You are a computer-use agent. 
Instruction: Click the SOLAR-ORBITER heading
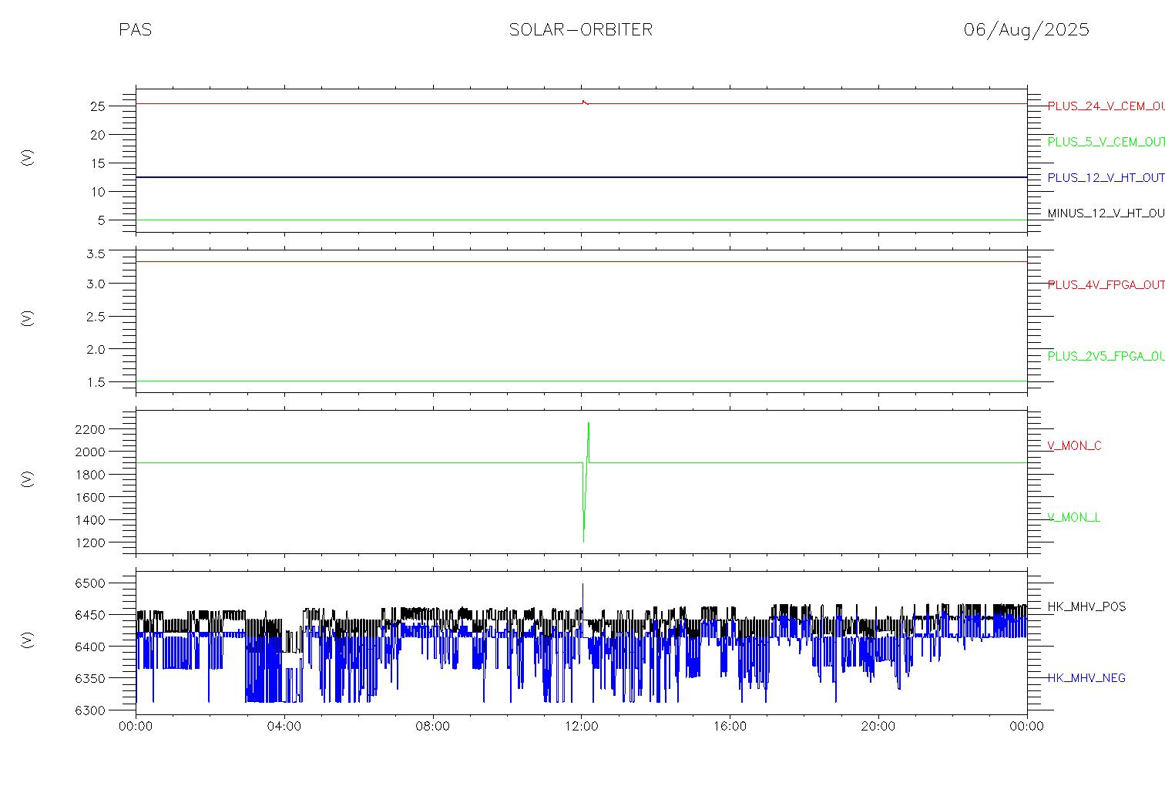click(x=580, y=30)
